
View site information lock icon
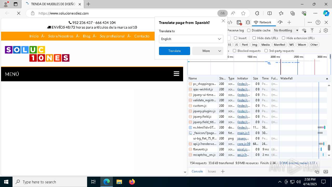[33, 13]
